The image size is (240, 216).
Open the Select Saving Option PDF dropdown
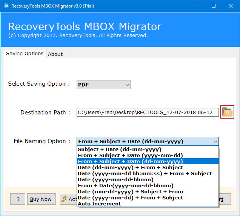pyautogui.click(x=103, y=85)
